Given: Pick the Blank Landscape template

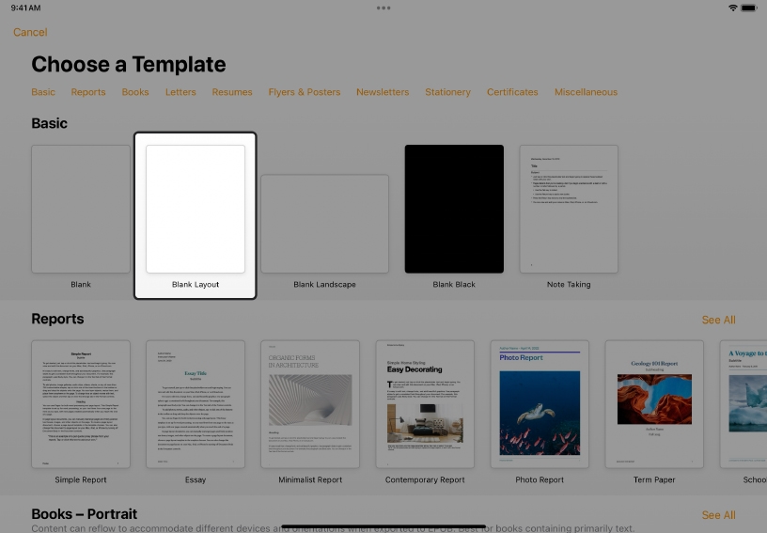Looking at the screenshot, I should click(324, 224).
